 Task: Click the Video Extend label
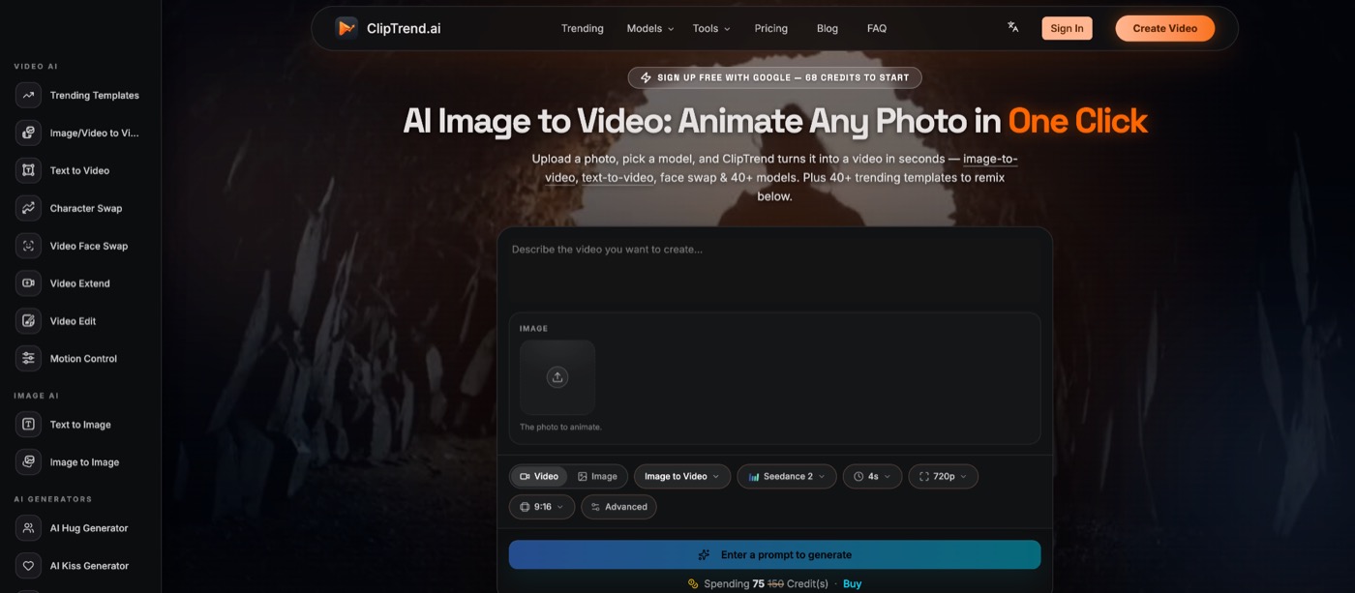point(80,284)
